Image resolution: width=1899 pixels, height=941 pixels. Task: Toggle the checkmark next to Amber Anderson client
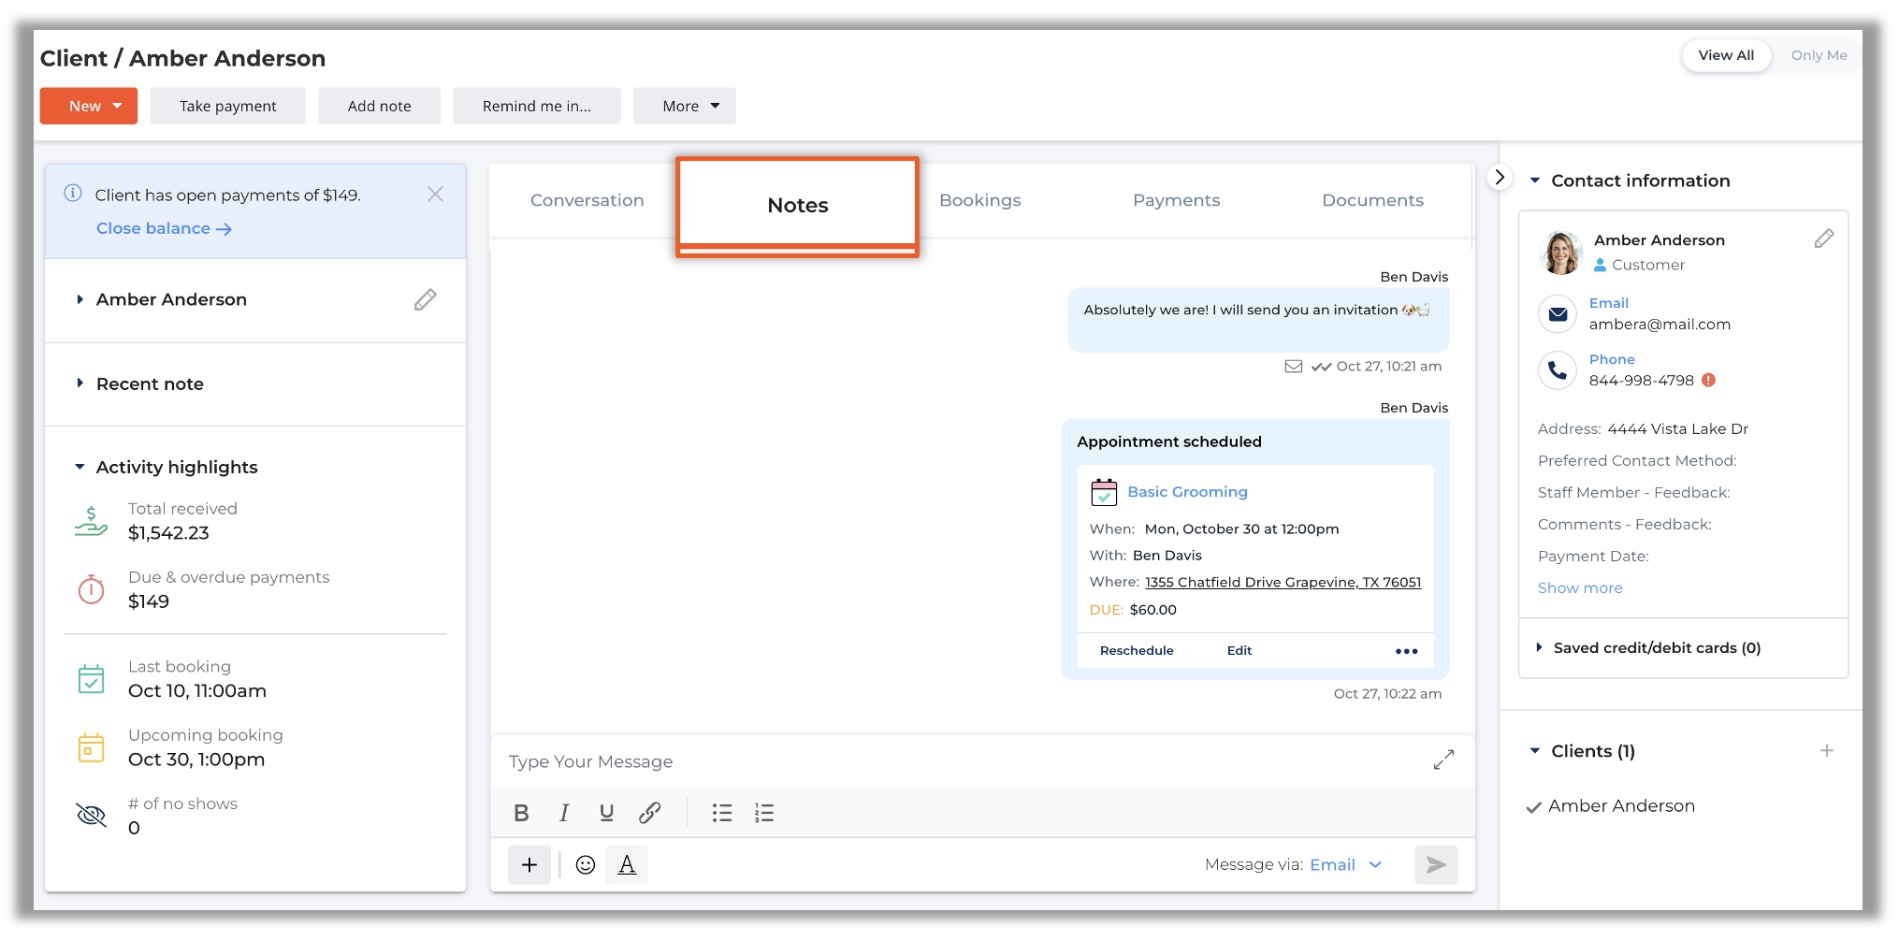tap(1532, 805)
